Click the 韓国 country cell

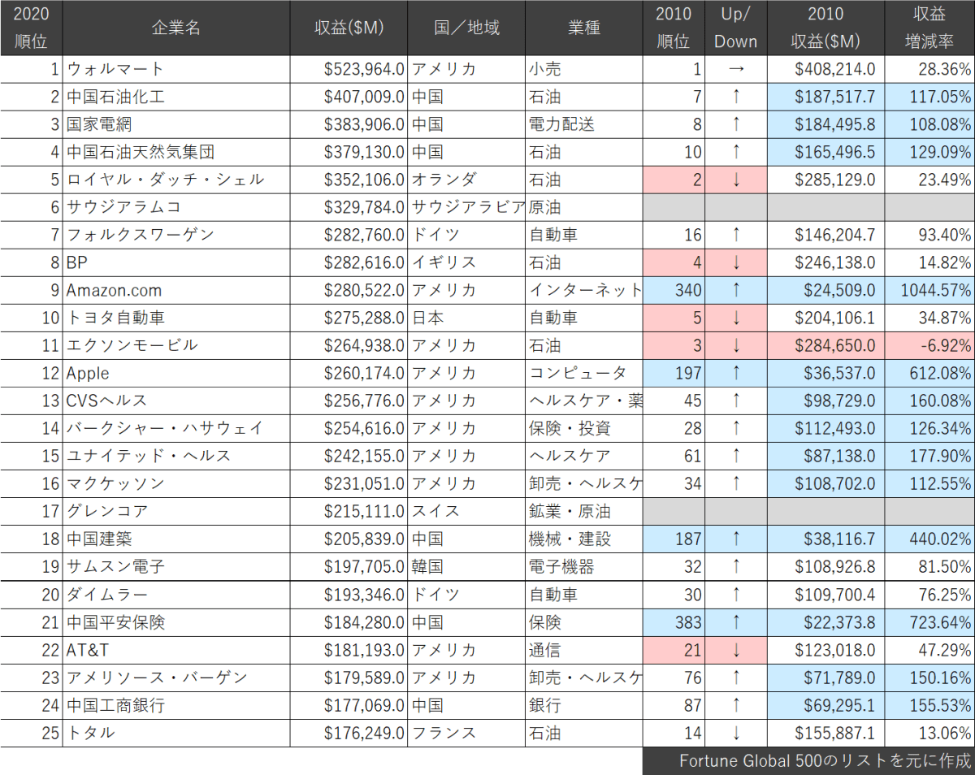pyautogui.click(x=467, y=566)
